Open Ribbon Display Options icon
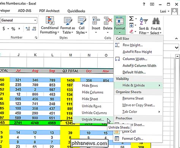 coord(152,4)
